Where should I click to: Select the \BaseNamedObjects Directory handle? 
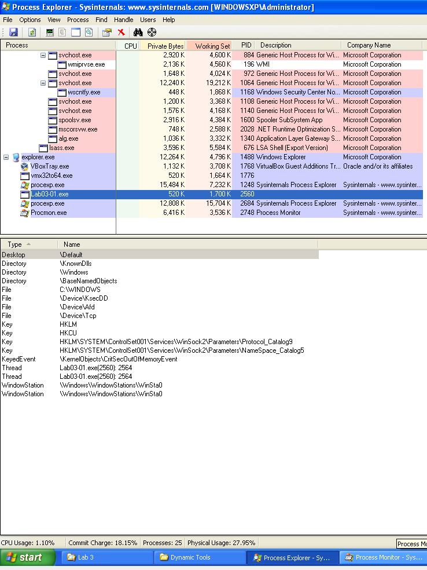click(159, 281)
